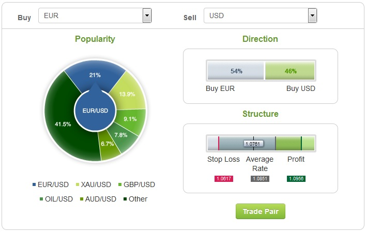This screenshot has width=366, height=232.
Task: Click the 46% Buy USD direction bar
Action: (290, 71)
